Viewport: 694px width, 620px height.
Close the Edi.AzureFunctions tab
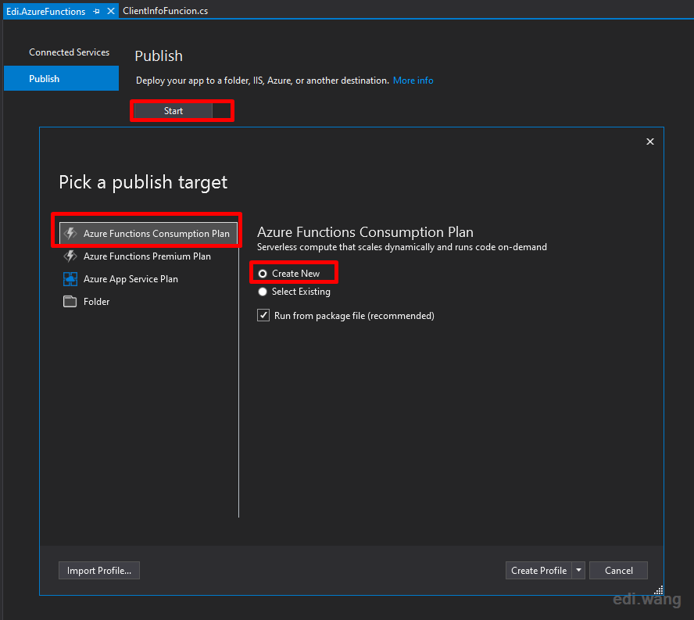[x=111, y=11]
